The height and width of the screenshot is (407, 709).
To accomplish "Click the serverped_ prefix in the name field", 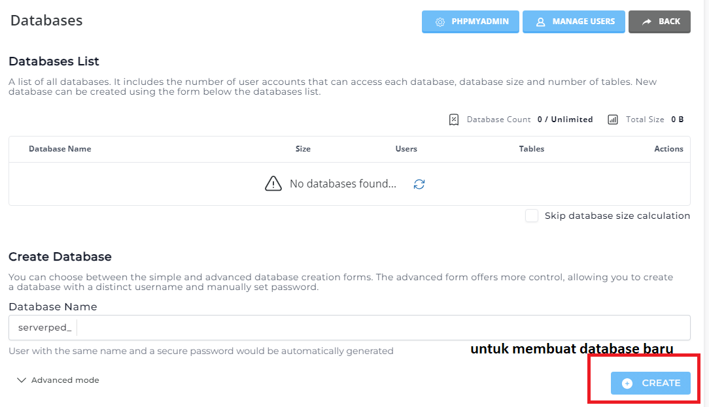I will [44, 327].
